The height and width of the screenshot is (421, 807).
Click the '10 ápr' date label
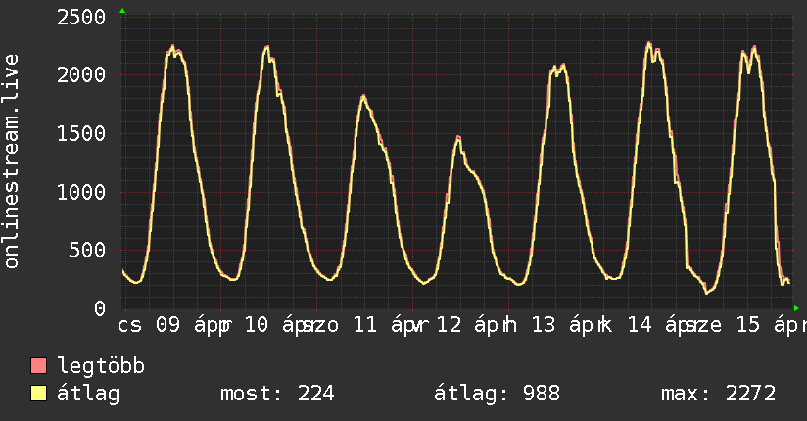pyautogui.click(x=281, y=325)
